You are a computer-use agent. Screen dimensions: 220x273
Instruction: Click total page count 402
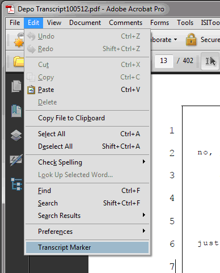(188, 61)
